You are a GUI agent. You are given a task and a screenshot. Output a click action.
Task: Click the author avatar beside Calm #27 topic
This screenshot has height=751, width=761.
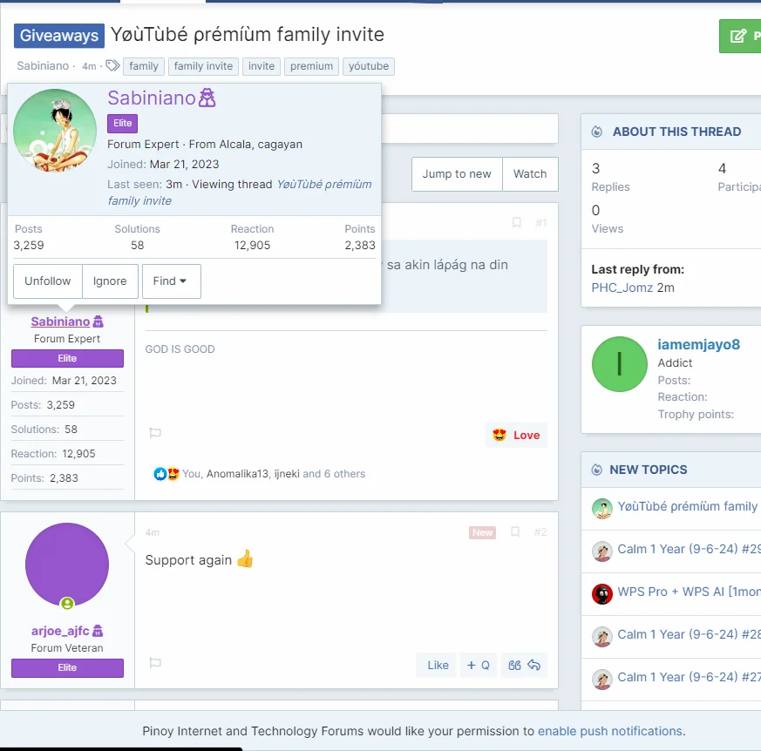pos(601,680)
